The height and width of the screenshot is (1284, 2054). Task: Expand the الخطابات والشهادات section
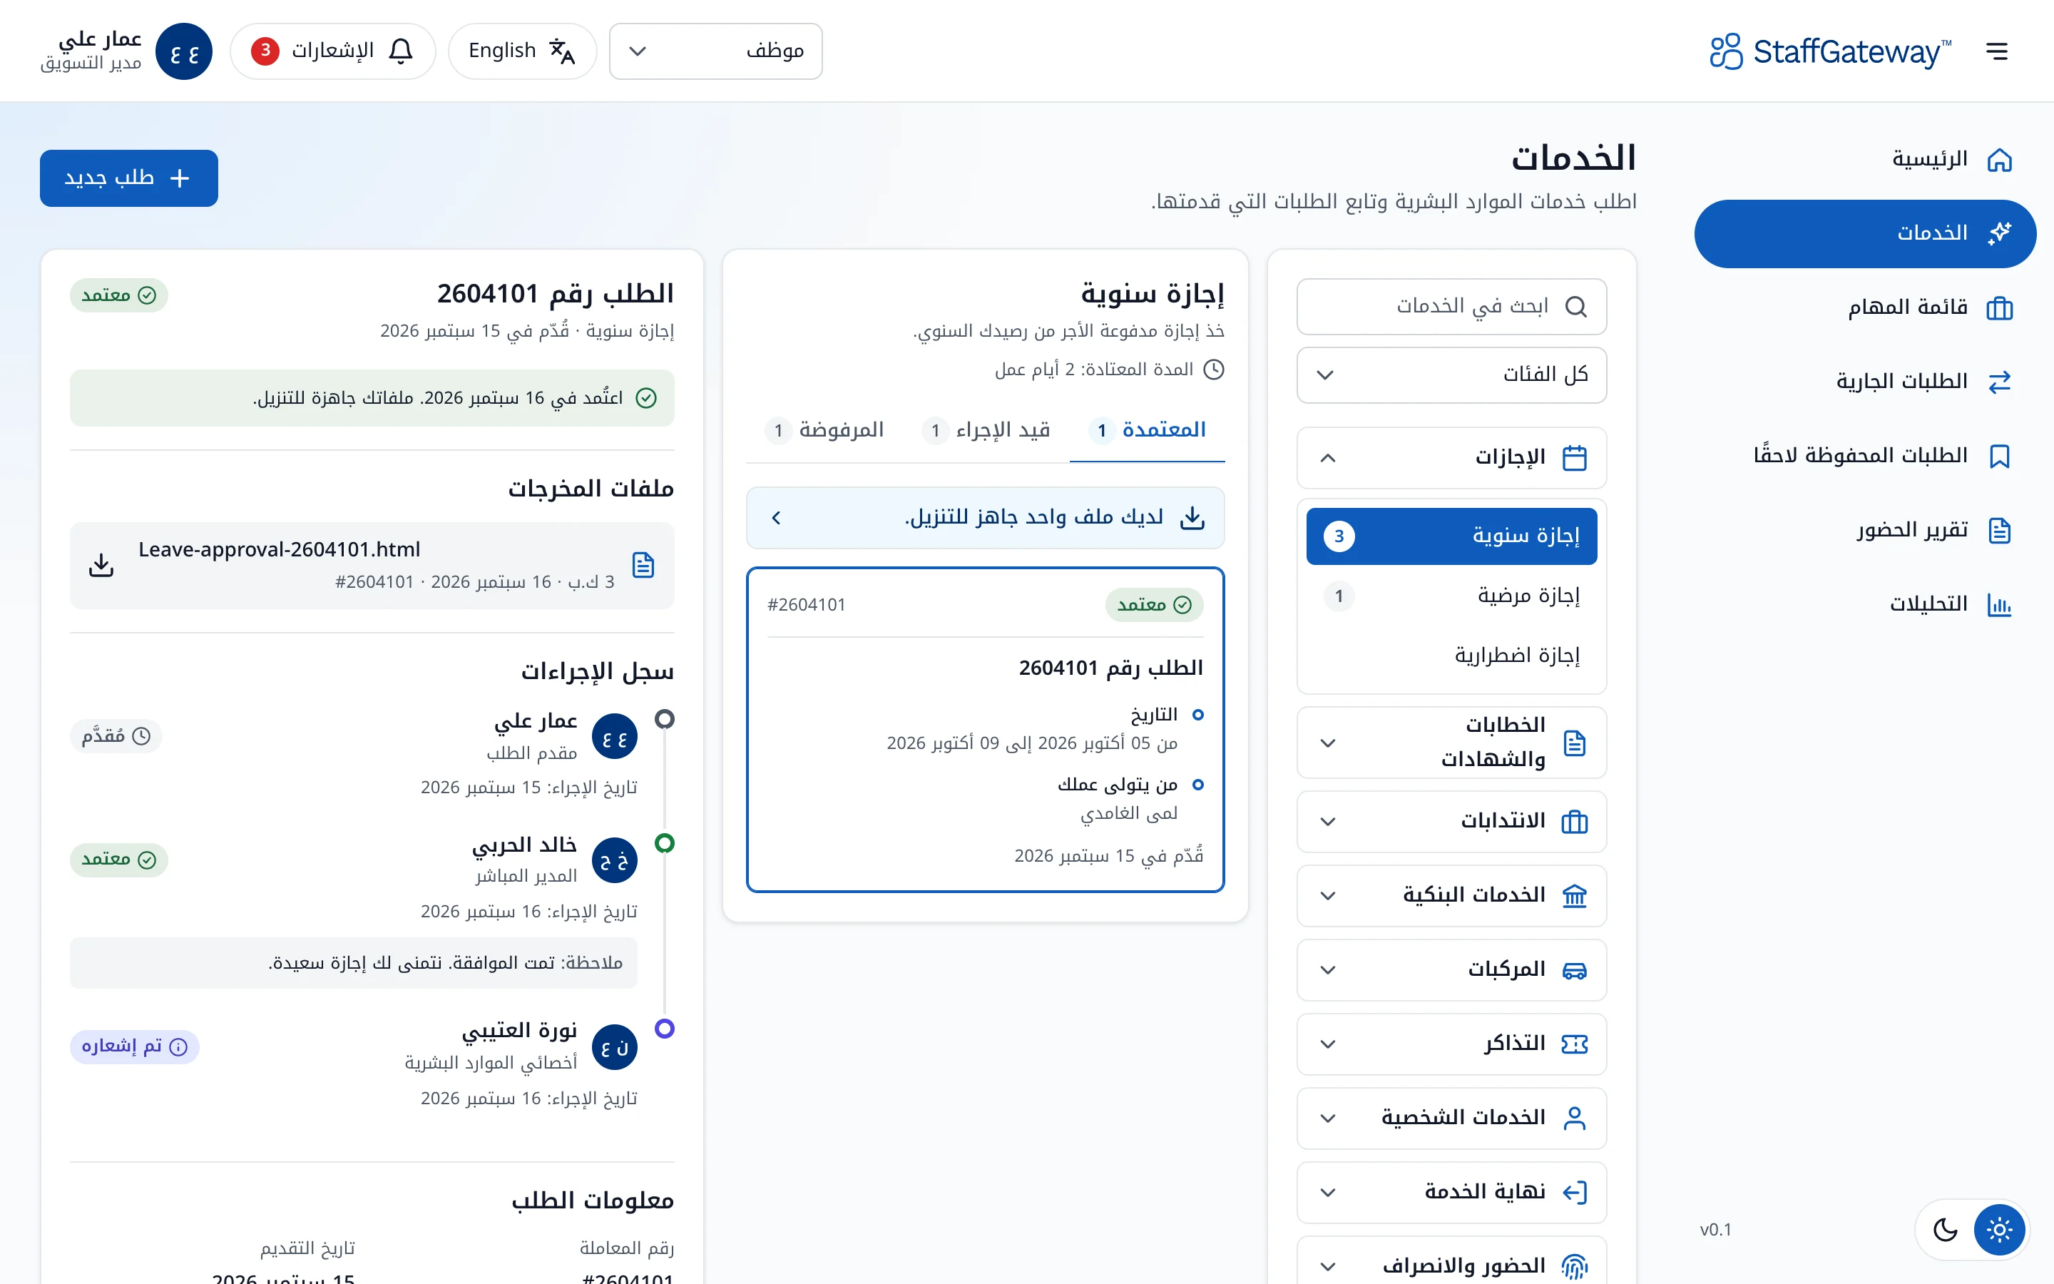pyautogui.click(x=1451, y=742)
